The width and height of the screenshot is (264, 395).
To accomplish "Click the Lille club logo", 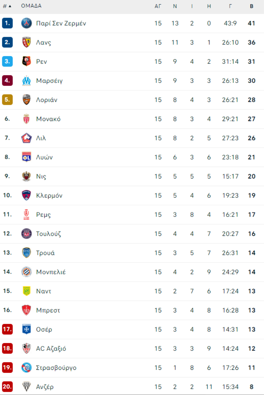I will coord(26,138).
